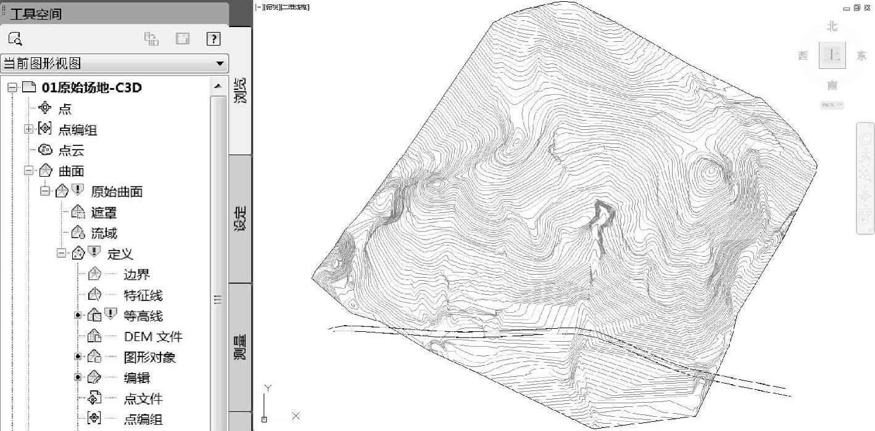The width and height of the screenshot is (875, 431).
Task: Click the 点 crosshair node icon
Action: (x=44, y=108)
